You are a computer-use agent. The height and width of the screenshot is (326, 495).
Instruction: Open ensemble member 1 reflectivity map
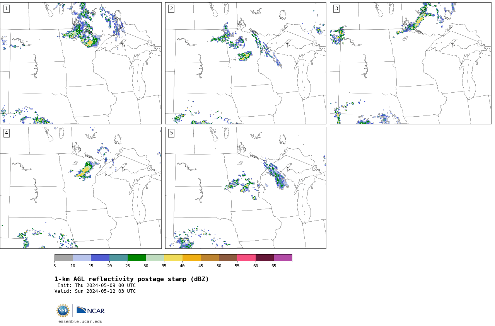(80, 63)
